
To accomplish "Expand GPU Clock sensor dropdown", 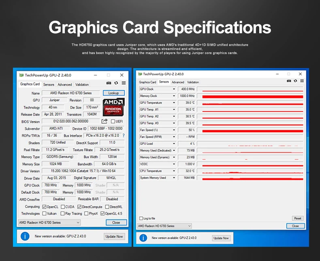I will (x=174, y=89).
